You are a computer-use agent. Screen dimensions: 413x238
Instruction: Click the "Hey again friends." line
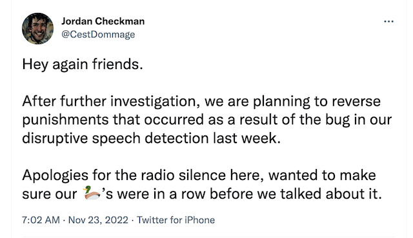pyautogui.click(x=83, y=64)
